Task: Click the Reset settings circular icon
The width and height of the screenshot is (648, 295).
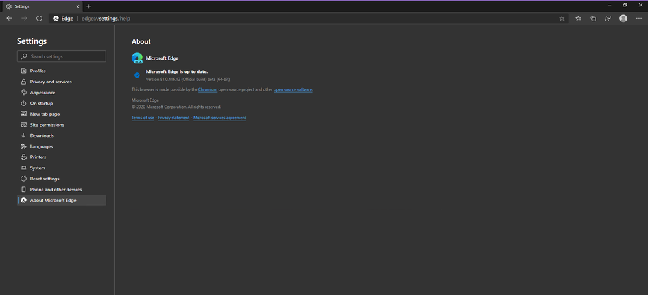Action: (x=23, y=179)
